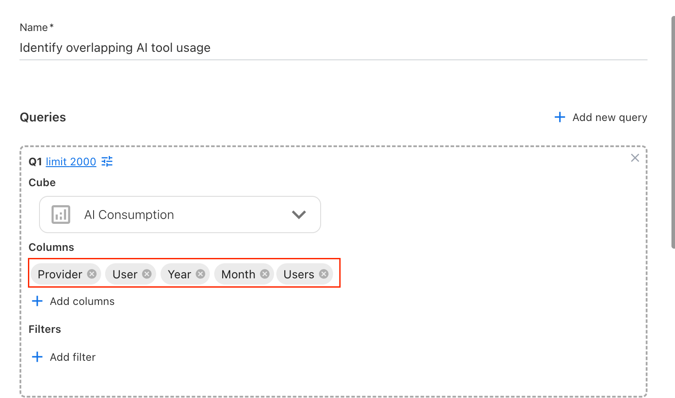
Task: Expand cube list via chevron arrow
Action: 299,215
